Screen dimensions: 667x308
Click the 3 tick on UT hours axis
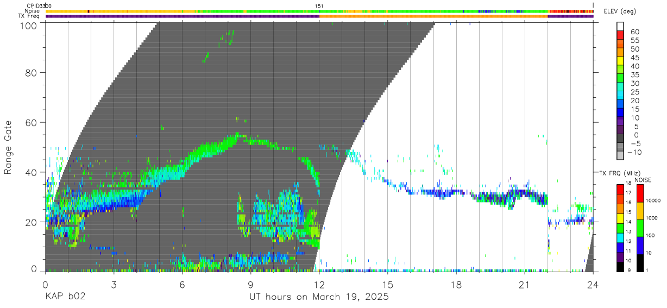[114, 285]
